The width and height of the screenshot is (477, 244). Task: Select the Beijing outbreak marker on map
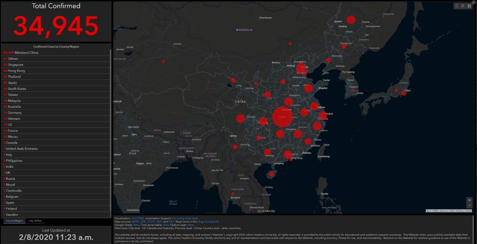click(301, 69)
